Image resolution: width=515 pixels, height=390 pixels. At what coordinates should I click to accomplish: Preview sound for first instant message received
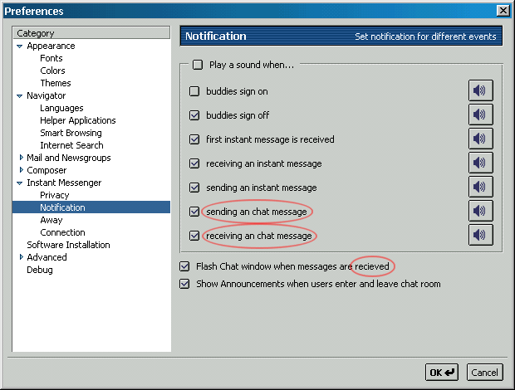click(480, 139)
